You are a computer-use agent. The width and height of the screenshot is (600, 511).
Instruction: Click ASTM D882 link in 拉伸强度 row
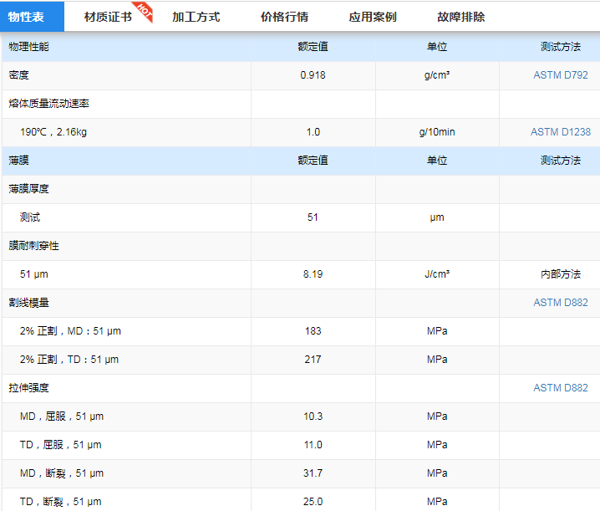(560, 388)
